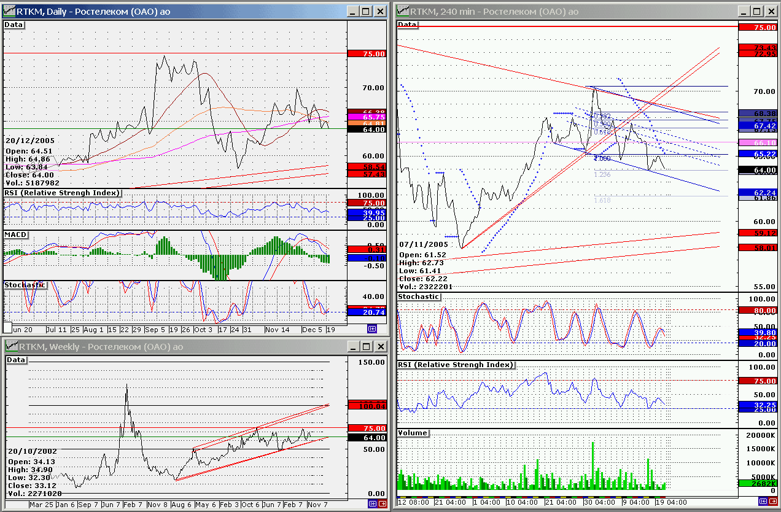This screenshot has height=512, width=781.
Task: Click the blue scroll-to-start icon in Weekly chart
Action: (371, 504)
